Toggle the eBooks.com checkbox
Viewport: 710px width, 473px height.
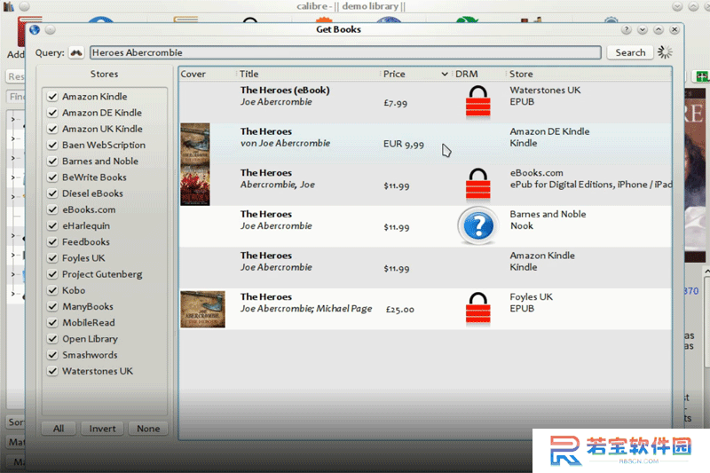pyautogui.click(x=52, y=209)
